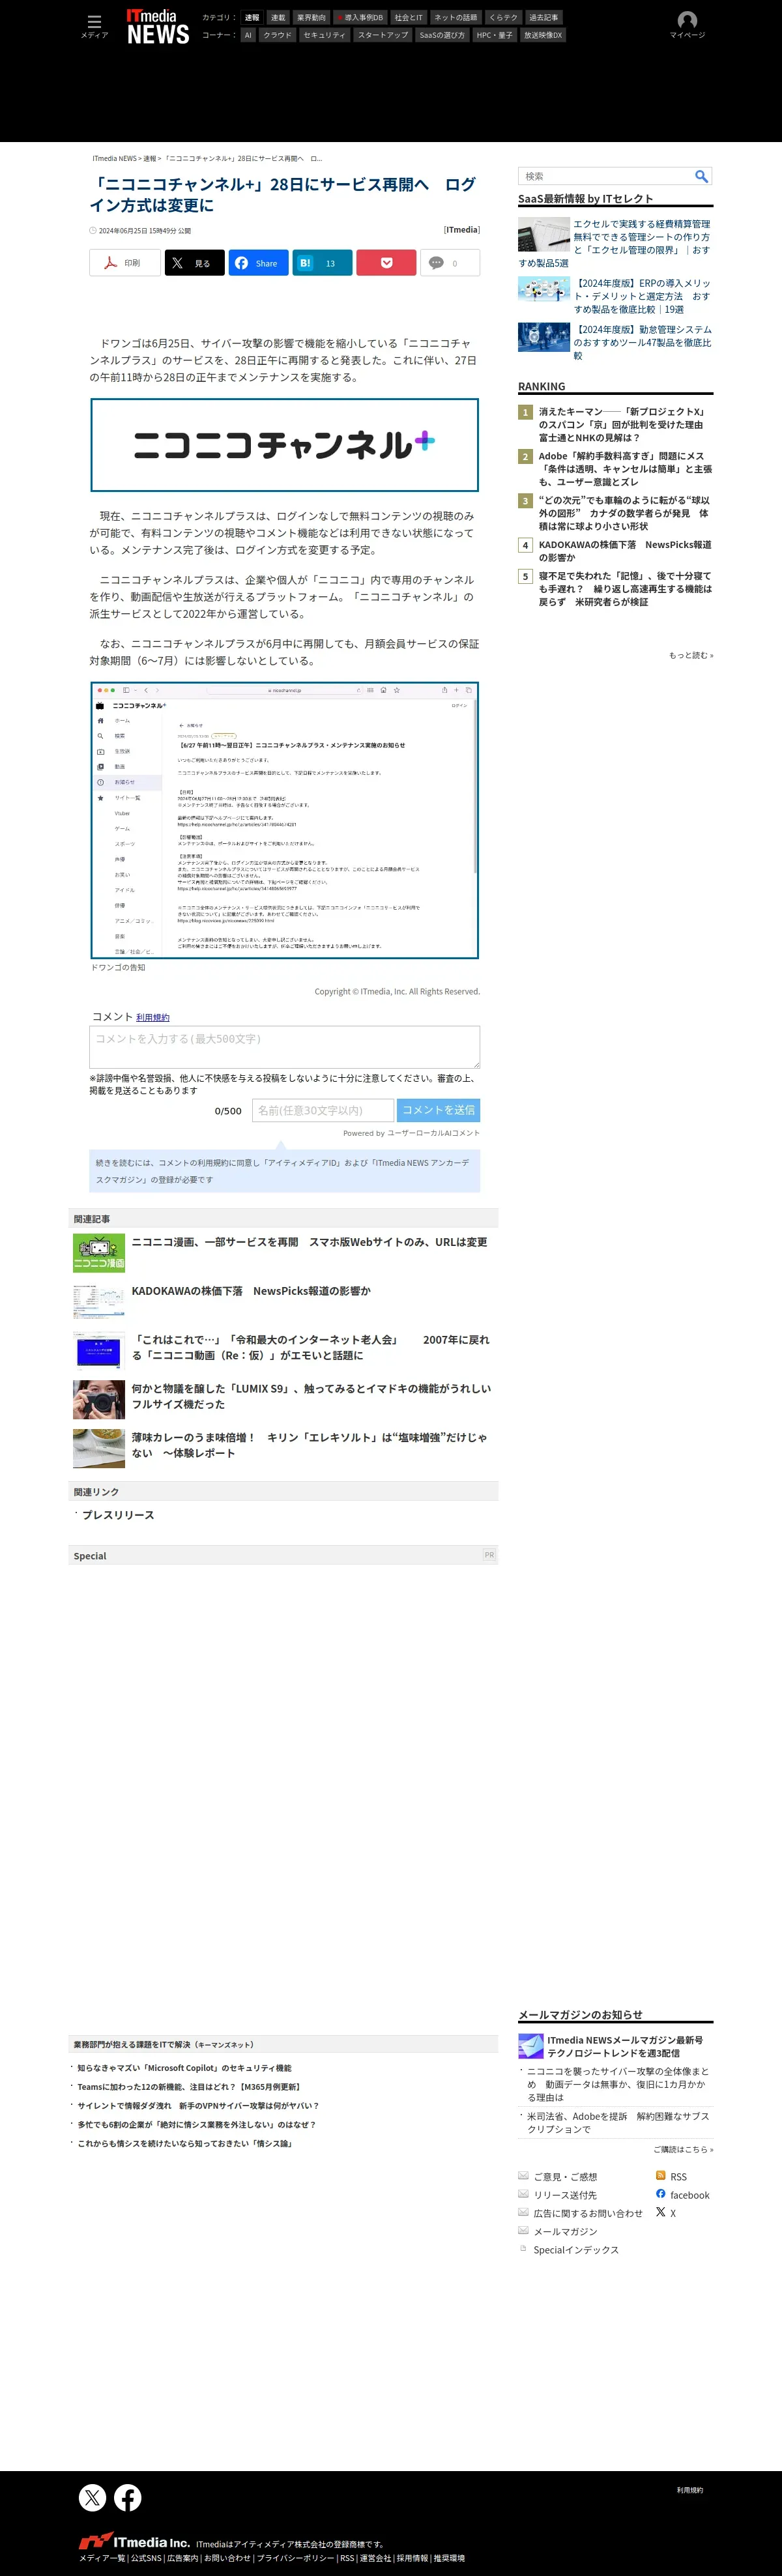The width and height of the screenshot is (782, 2576).
Task: Click the ITmedia Inc. footer logo
Action: pyautogui.click(x=134, y=2541)
